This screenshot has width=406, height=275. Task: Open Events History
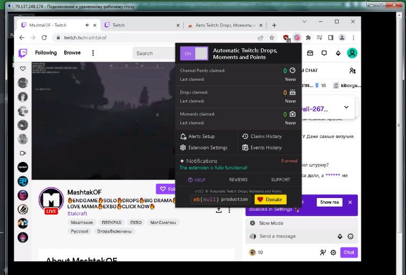[x=262, y=148]
